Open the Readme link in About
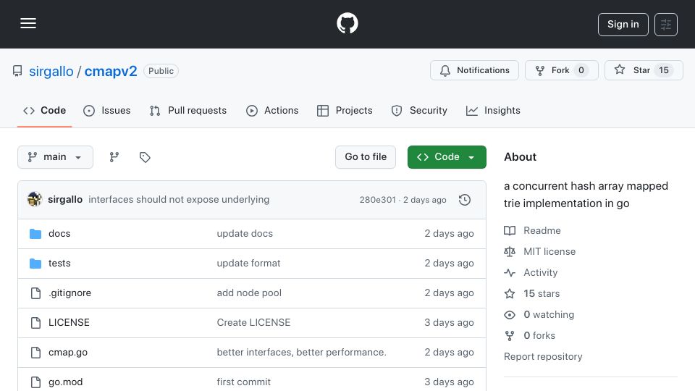Screen dimensions: 695x391 [542, 230]
